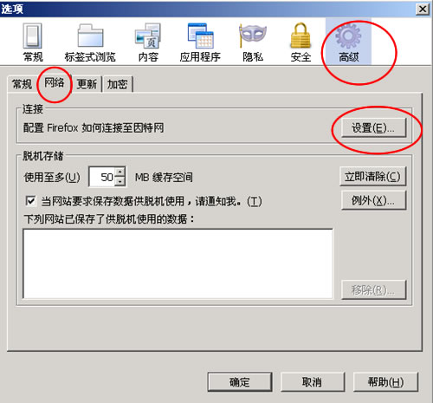Open the 加密 tab
433x403 pixels.
pyautogui.click(x=117, y=84)
